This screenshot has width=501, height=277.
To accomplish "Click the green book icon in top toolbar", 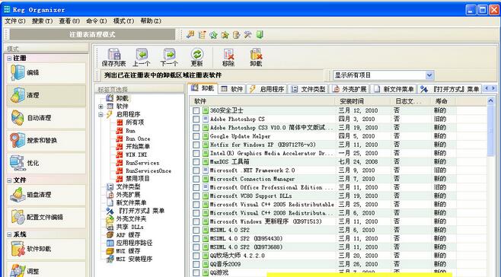I will (x=260, y=34).
